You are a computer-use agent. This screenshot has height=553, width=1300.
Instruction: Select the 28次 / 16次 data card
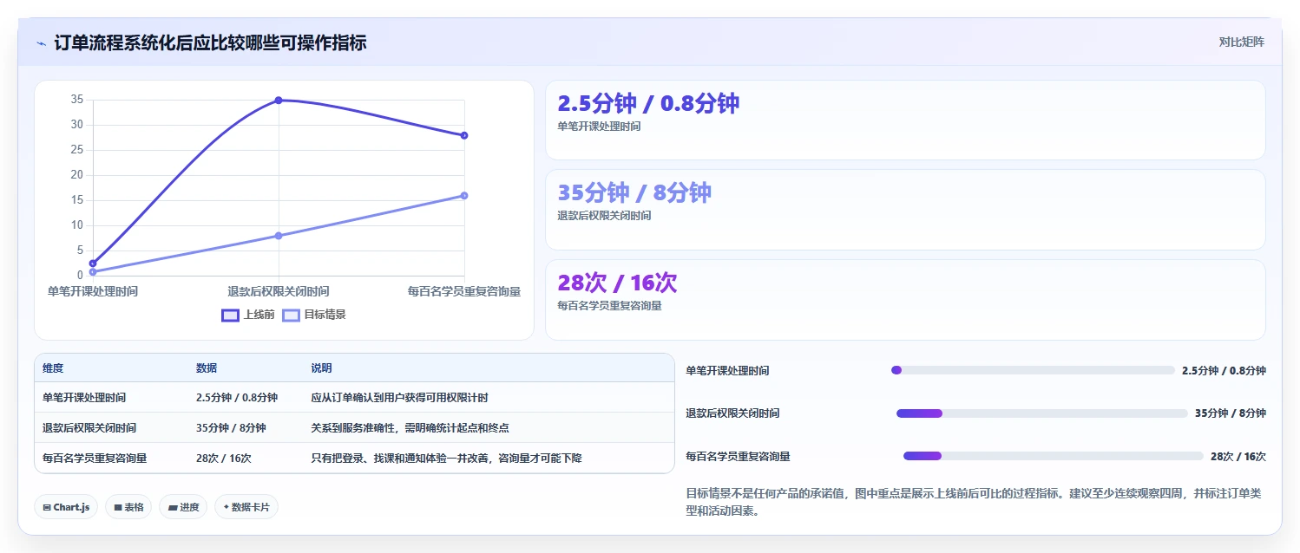(905, 300)
